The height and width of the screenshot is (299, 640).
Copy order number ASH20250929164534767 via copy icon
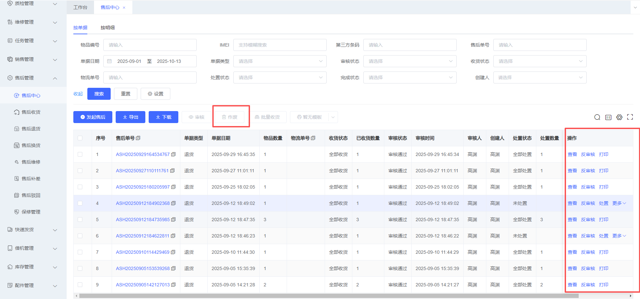[173, 154]
